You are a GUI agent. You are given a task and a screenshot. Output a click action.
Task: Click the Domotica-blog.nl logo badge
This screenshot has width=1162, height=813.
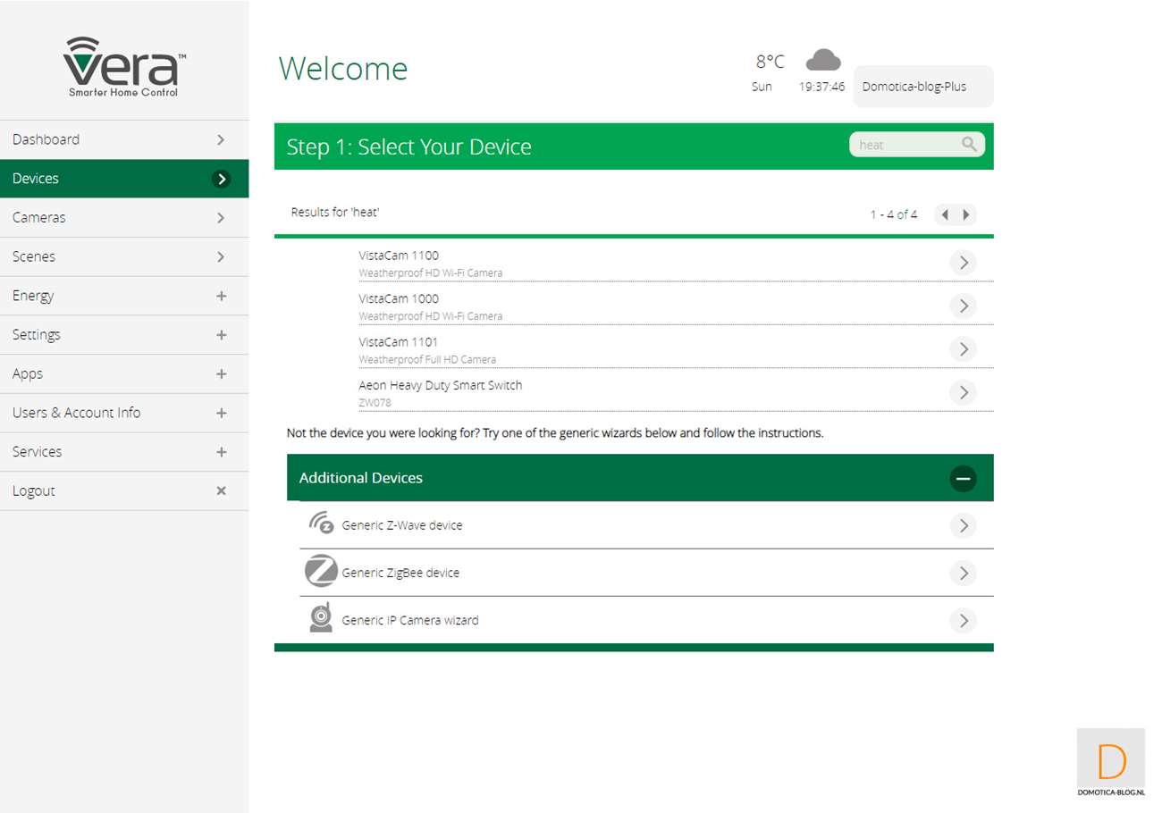[x=1111, y=762]
